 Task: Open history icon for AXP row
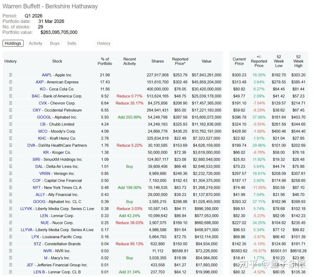point(11,82)
